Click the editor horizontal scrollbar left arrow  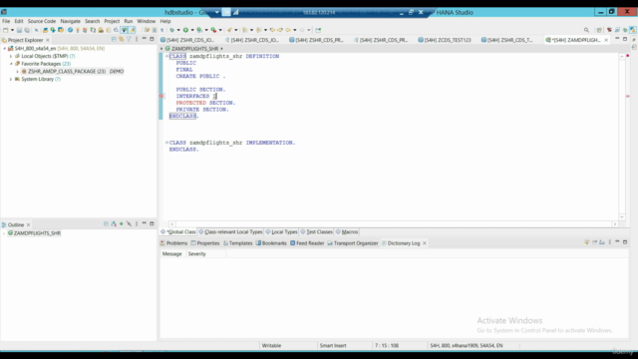tap(172, 223)
